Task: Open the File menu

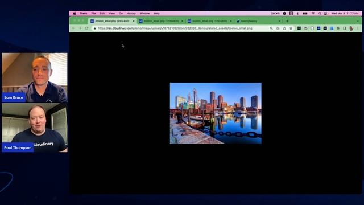Action: click(x=93, y=14)
